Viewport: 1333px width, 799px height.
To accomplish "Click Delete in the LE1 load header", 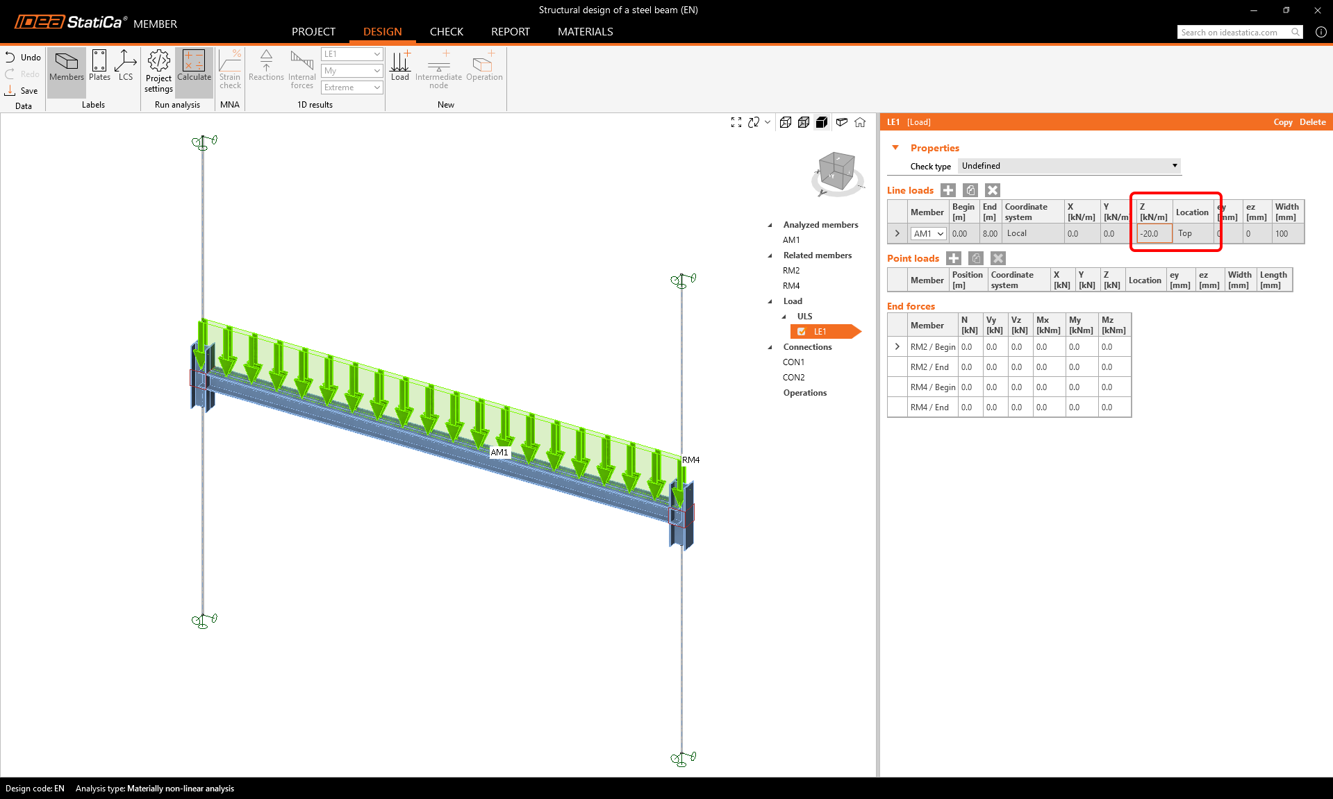I will (x=1312, y=122).
